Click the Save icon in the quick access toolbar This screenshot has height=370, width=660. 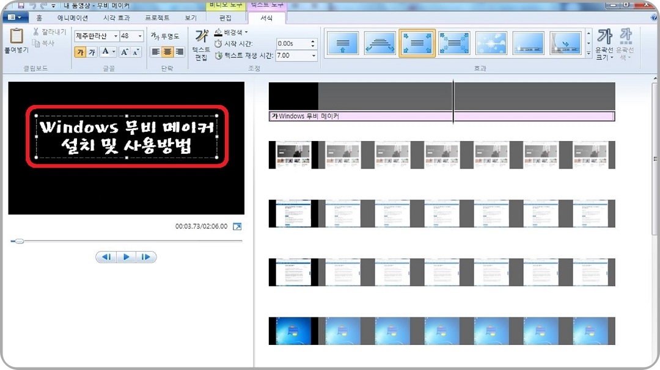21,5
